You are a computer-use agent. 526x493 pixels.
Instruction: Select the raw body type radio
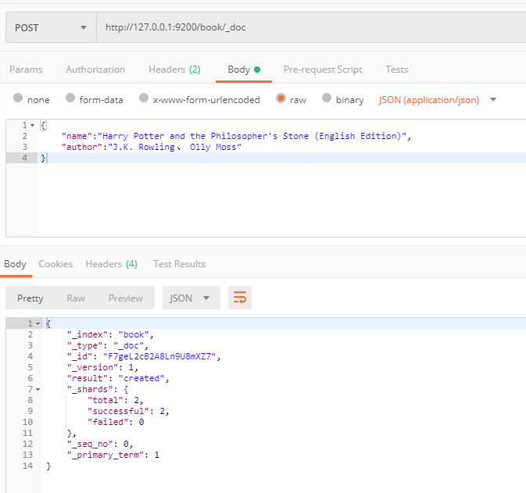coord(281,98)
